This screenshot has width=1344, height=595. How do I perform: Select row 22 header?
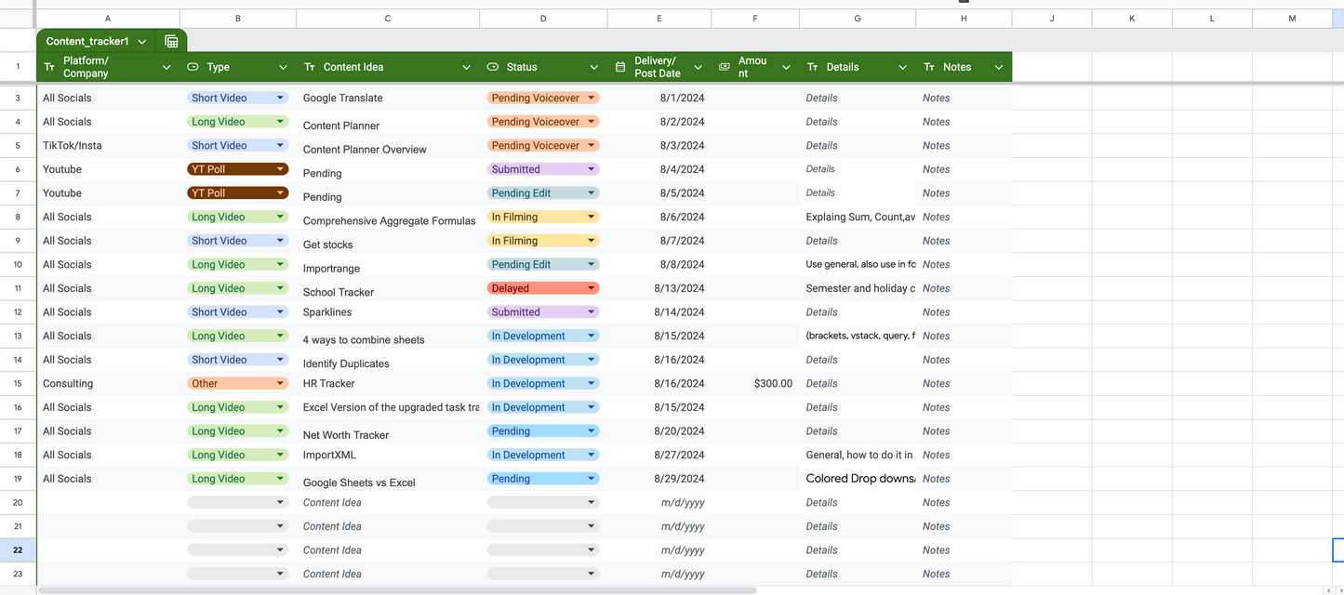(x=18, y=549)
